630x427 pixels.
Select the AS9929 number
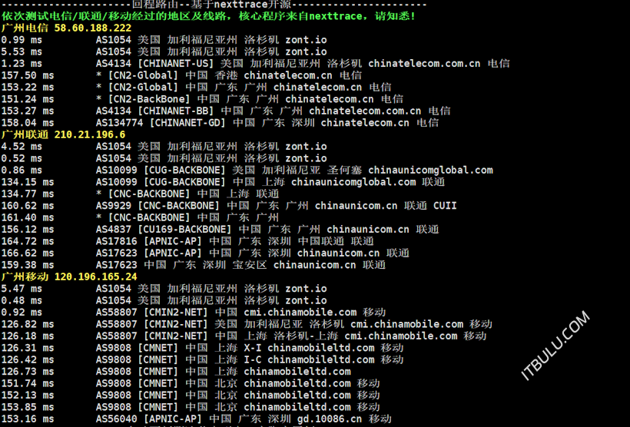(113, 206)
